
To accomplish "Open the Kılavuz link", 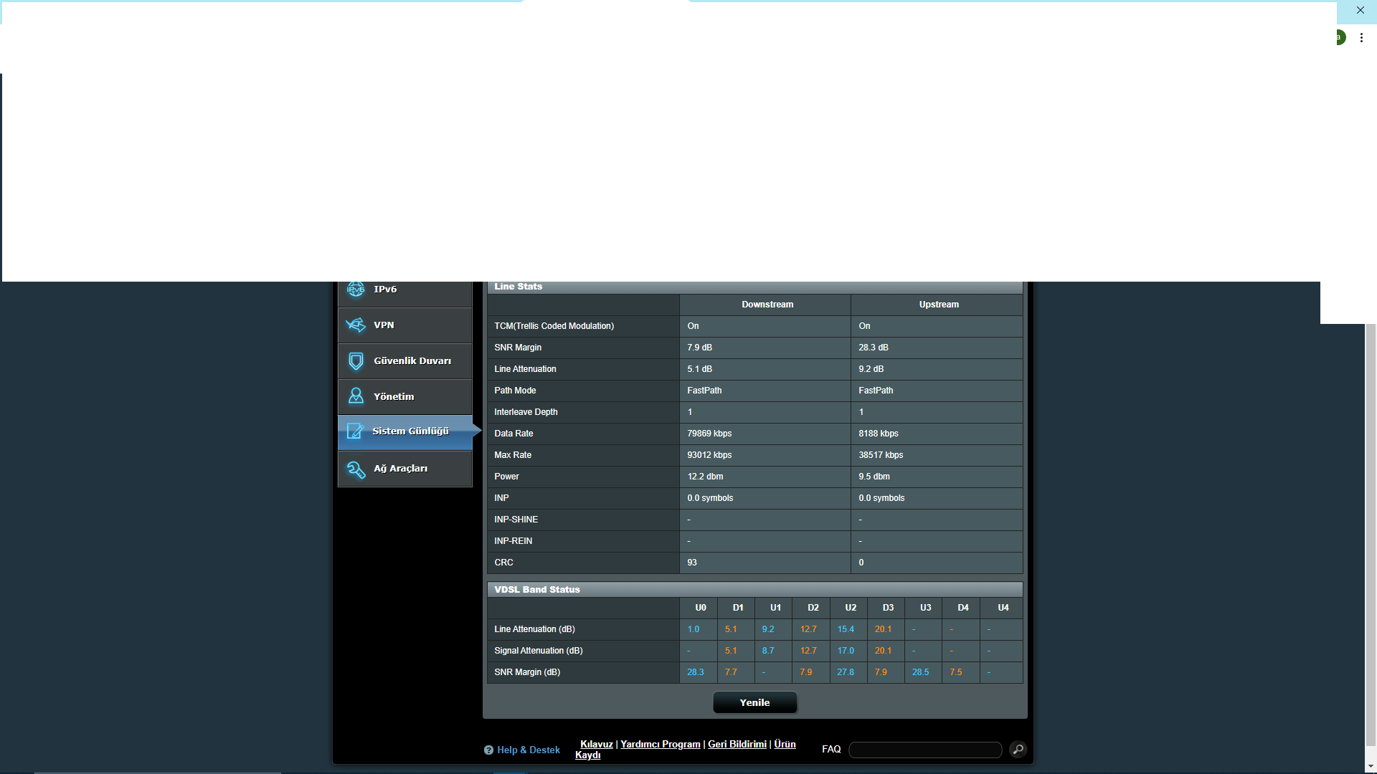I will (596, 745).
